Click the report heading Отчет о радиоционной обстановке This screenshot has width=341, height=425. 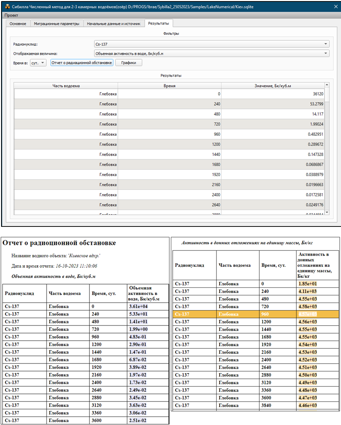pyautogui.click(x=59, y=243)
